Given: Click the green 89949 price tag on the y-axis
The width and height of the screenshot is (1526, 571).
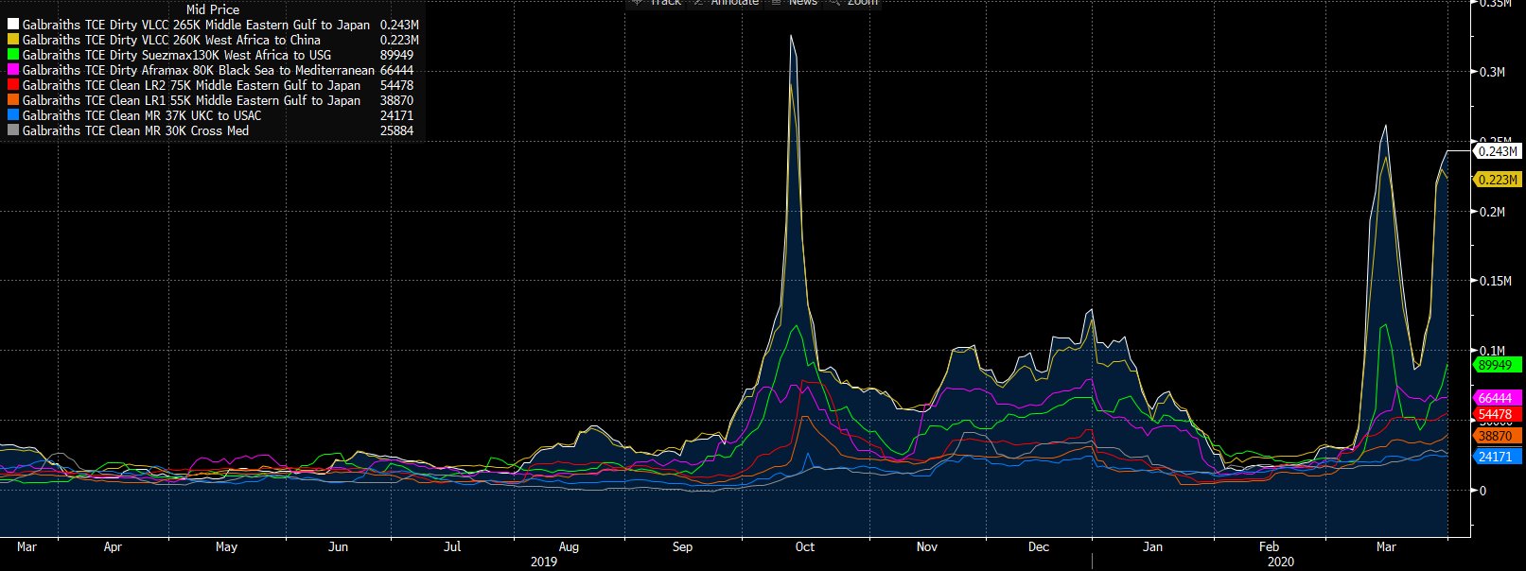Looking at the screenshot, I should [x=1498, y=365].
